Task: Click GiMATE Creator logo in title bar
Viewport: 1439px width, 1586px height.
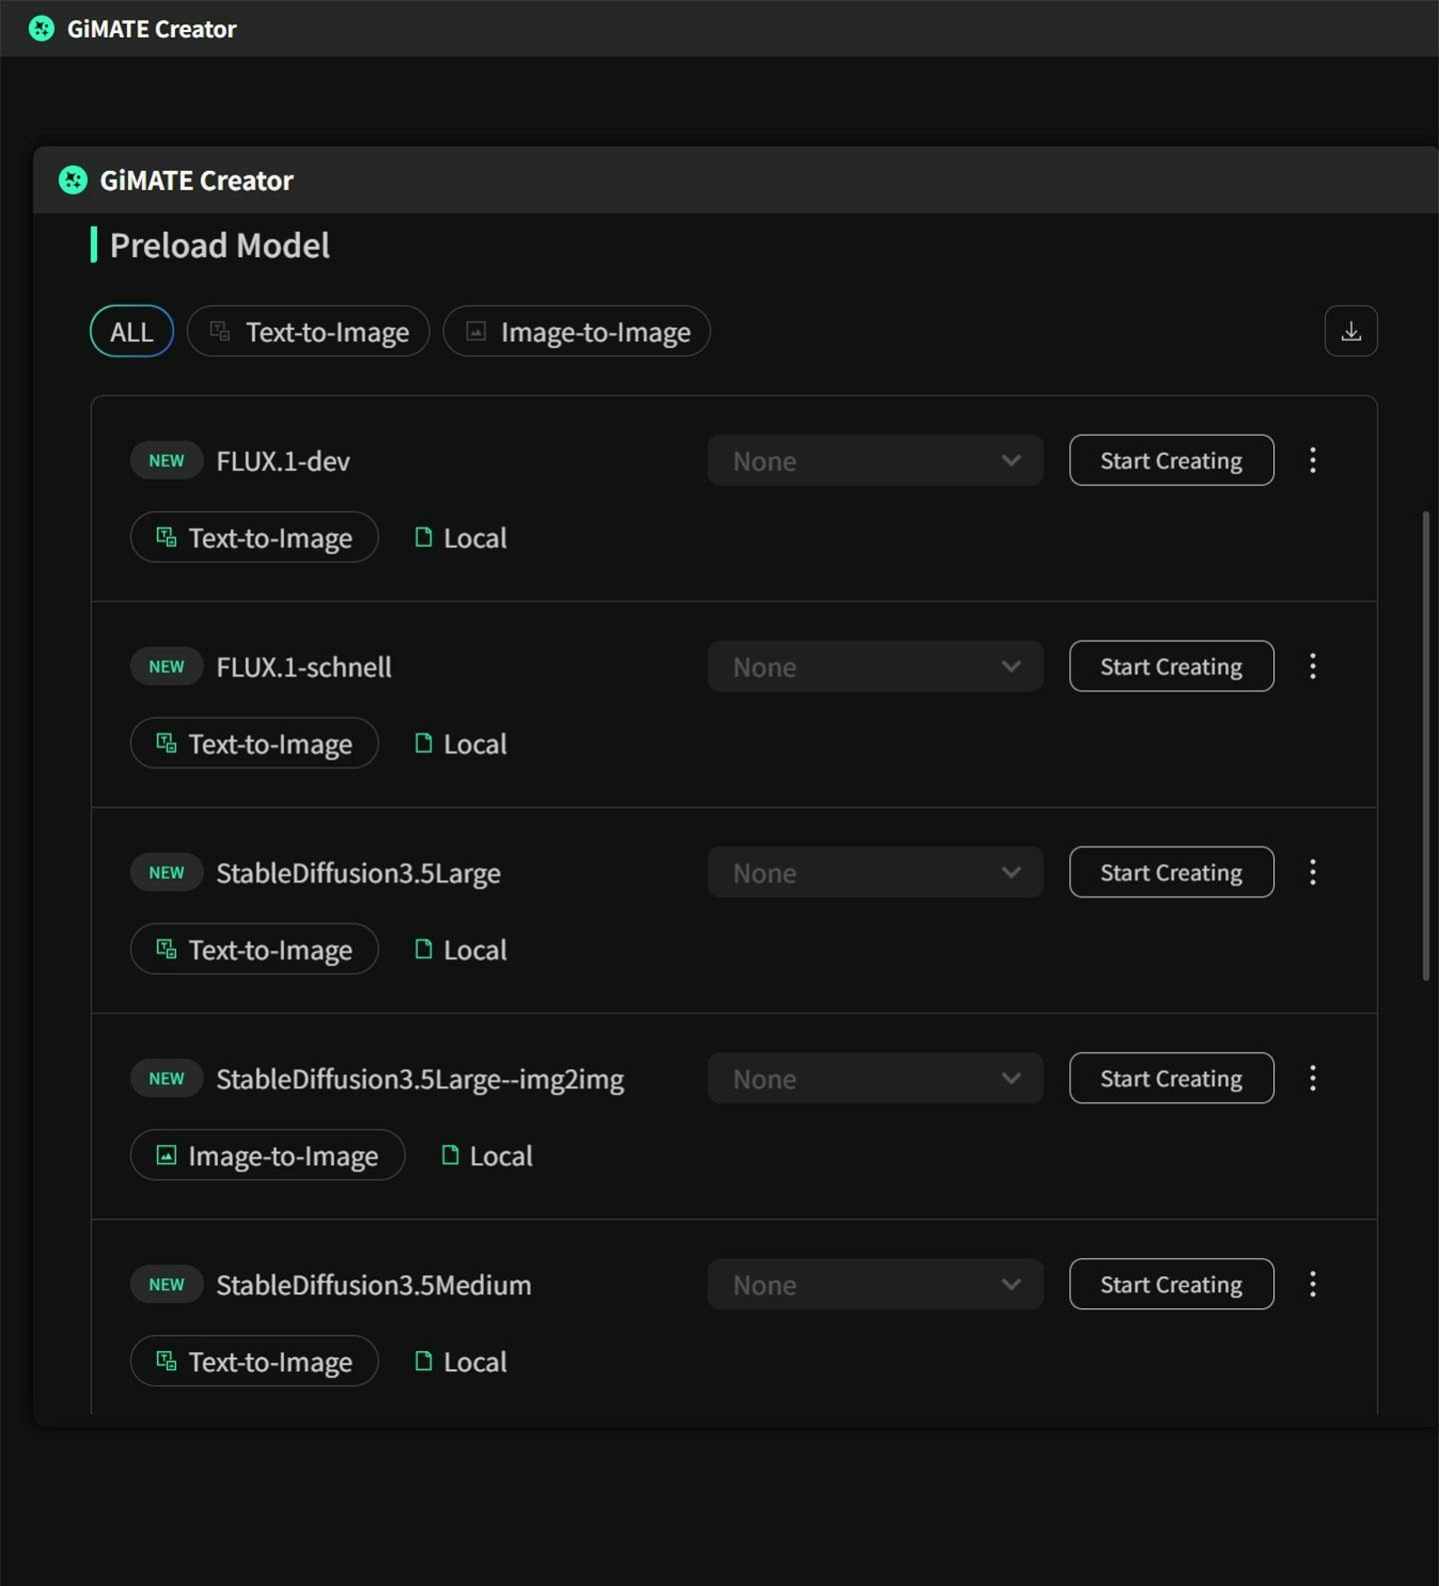Action: point(41,28)
